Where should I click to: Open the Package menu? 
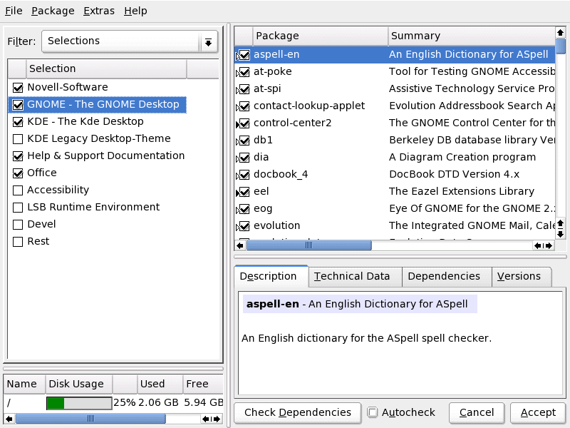click(53, 11)
